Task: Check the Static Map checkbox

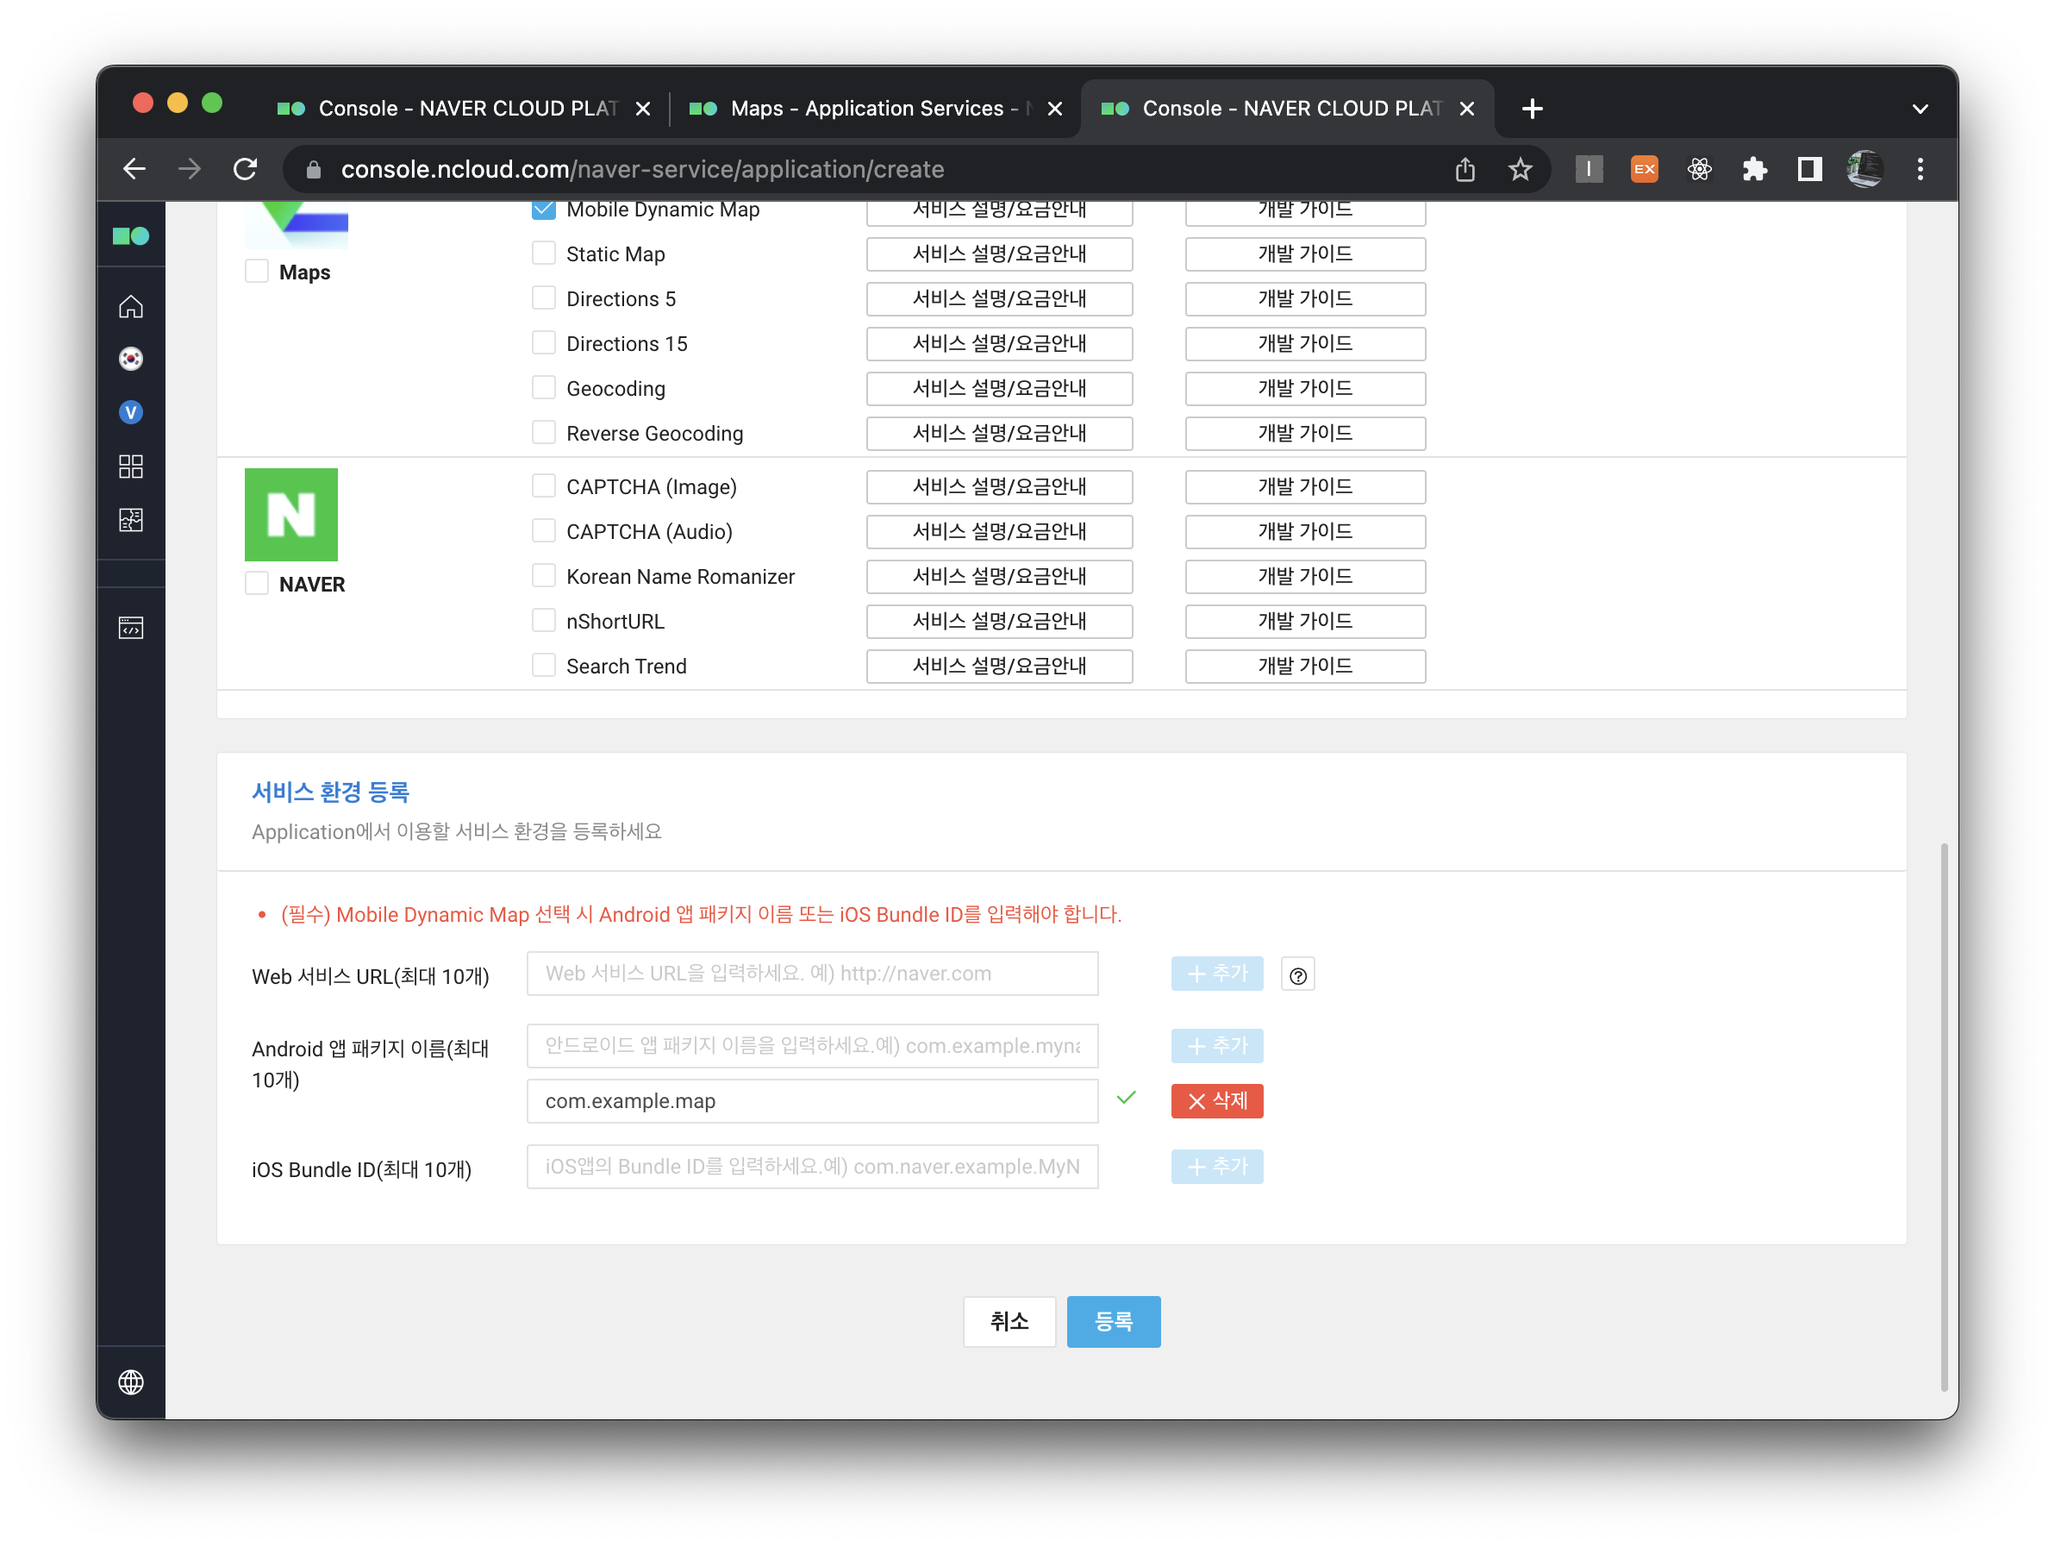Action: tap(543, 254)
